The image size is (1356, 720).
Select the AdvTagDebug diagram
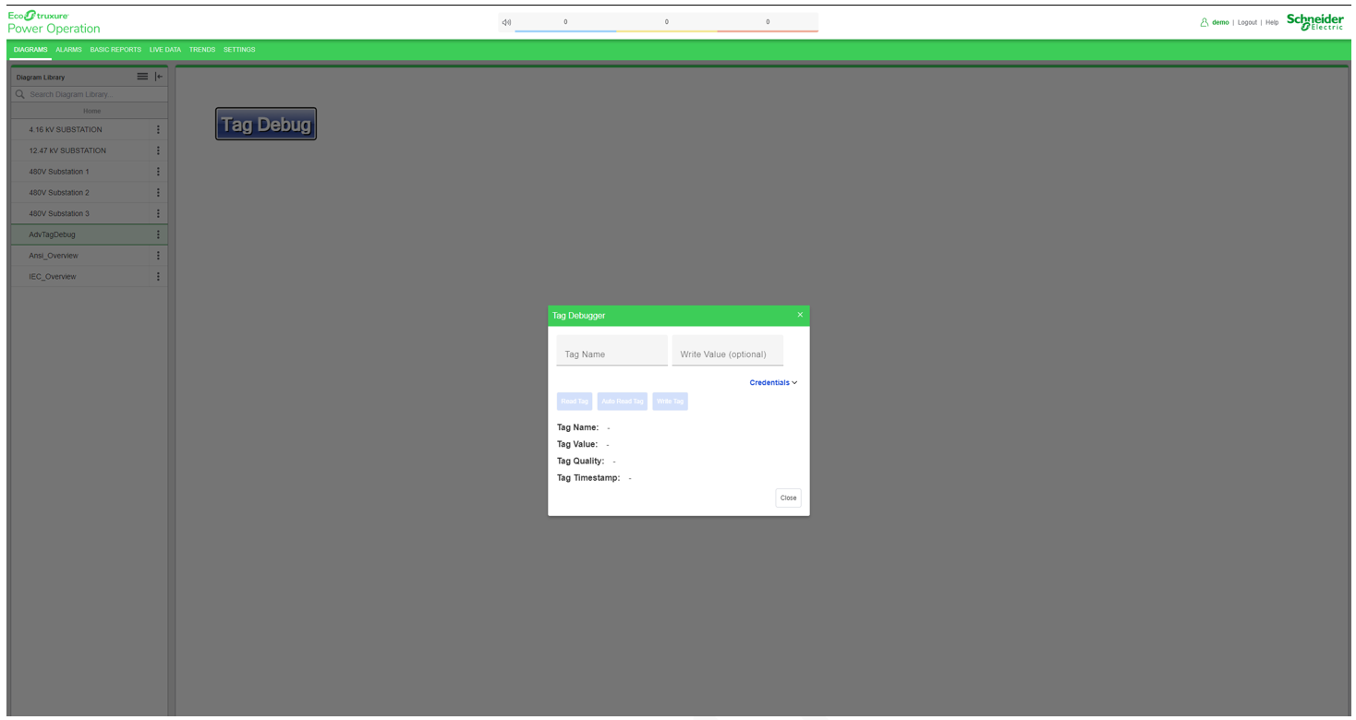point(52,234)
